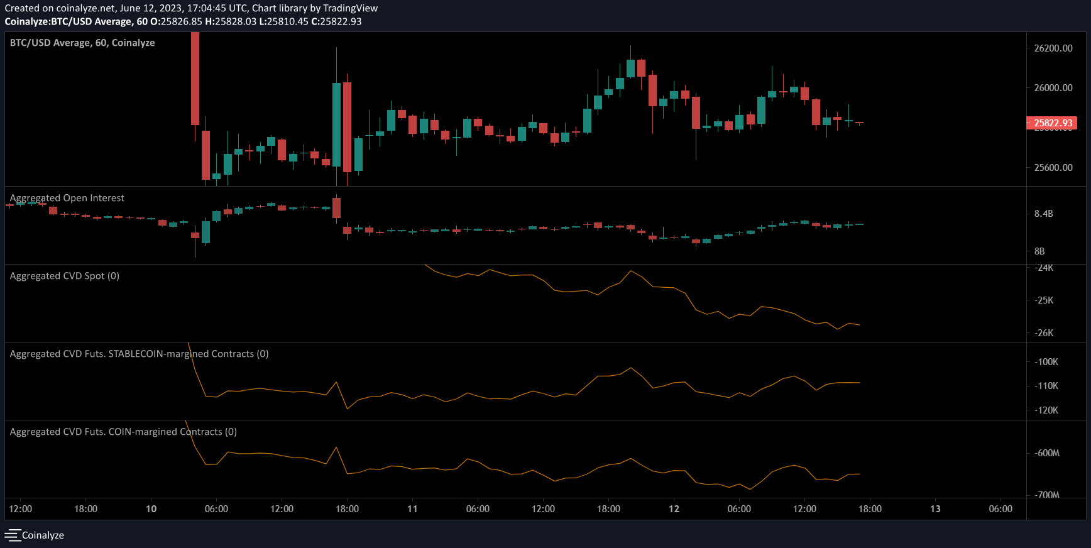Select the BTC/USD Average, 60, Coinalyze pane title

82,43
